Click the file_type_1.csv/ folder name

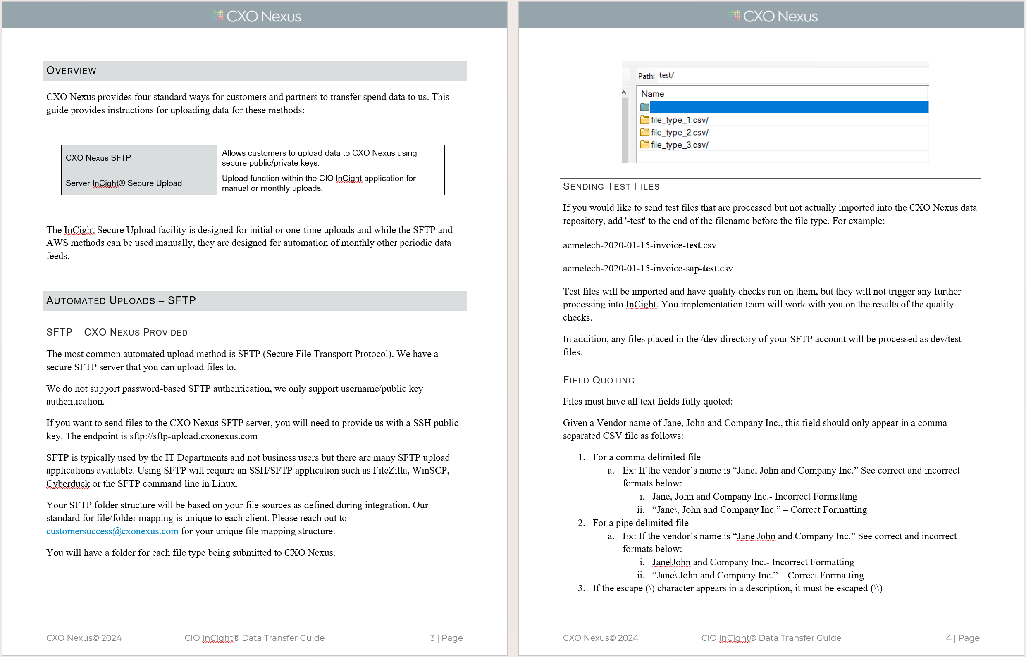(x=680, y=120)
